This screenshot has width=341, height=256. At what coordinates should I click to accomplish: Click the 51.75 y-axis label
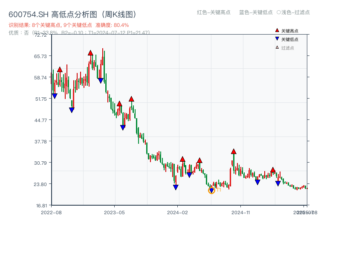pyautogui.click(x=41, y=99)
